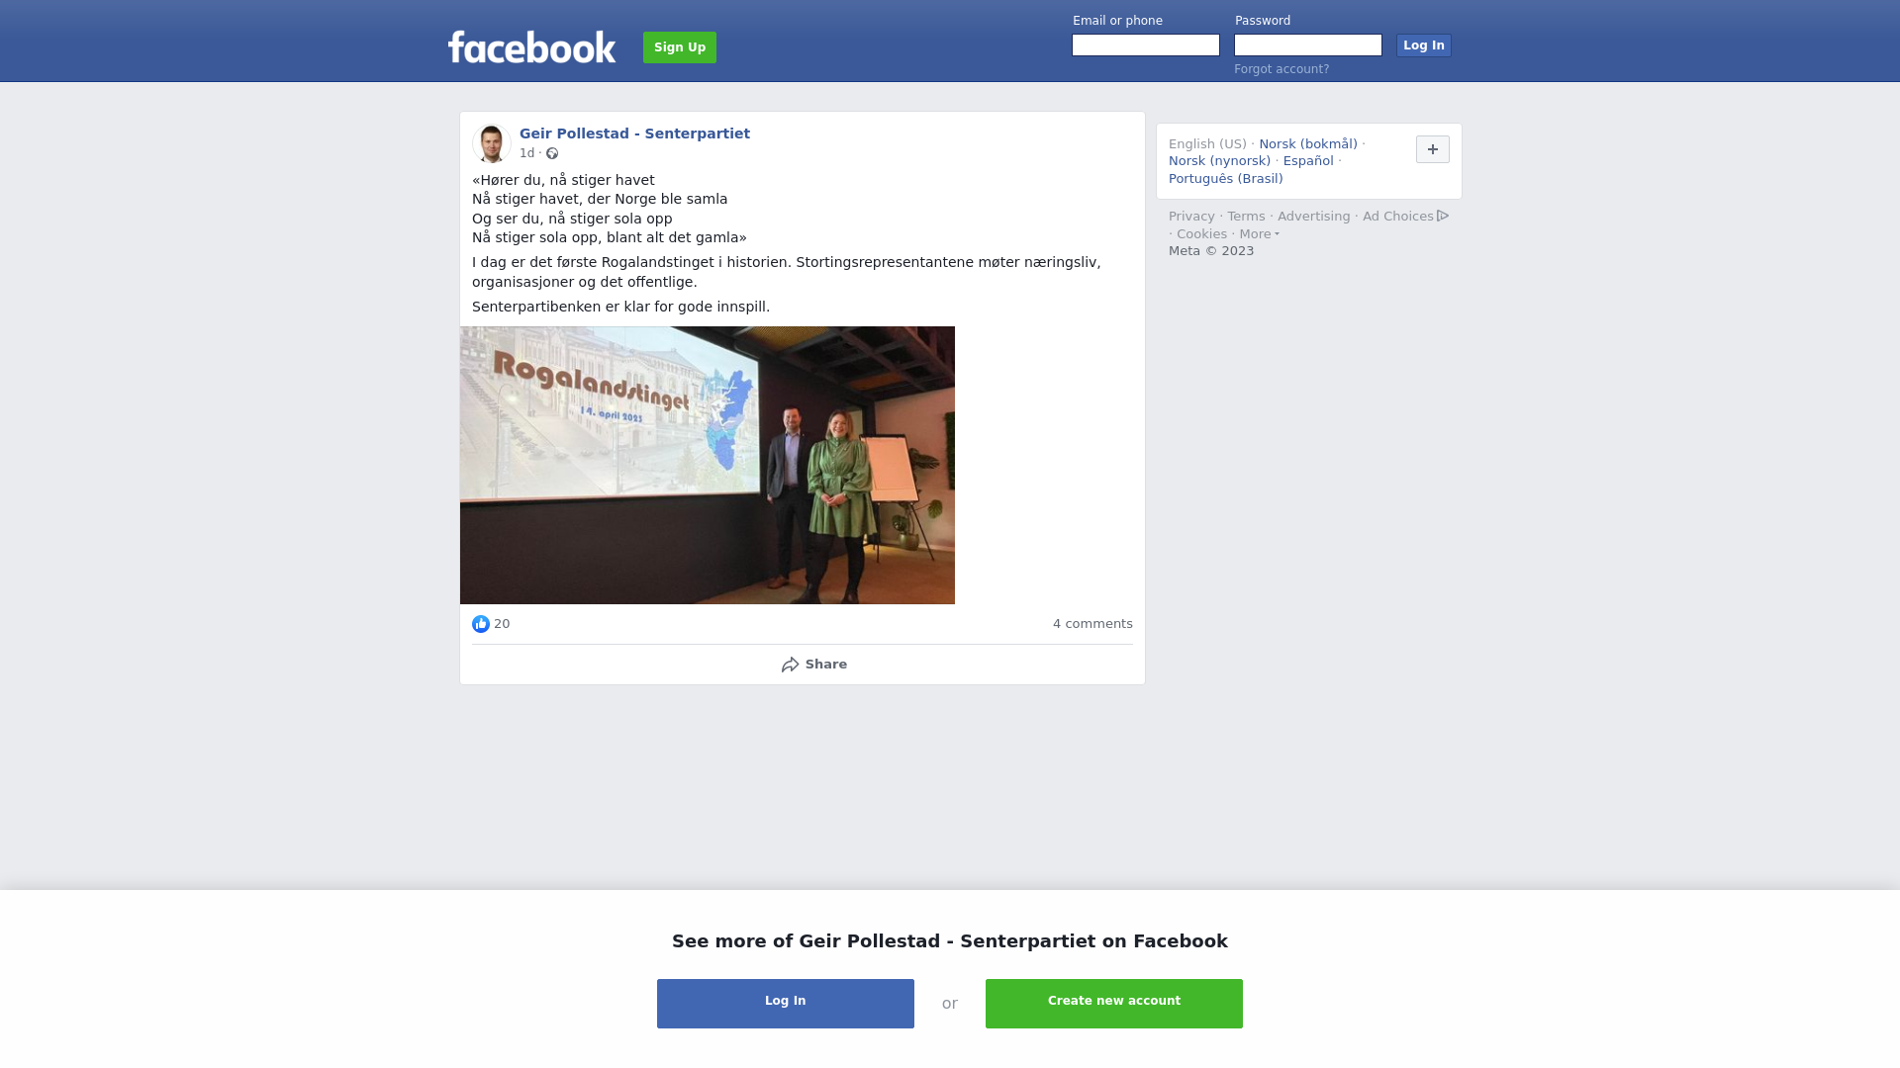Open the Geir Pollestad - Senterpartiet page link
Screen dimensions: 1900x1068
[634, 133]
